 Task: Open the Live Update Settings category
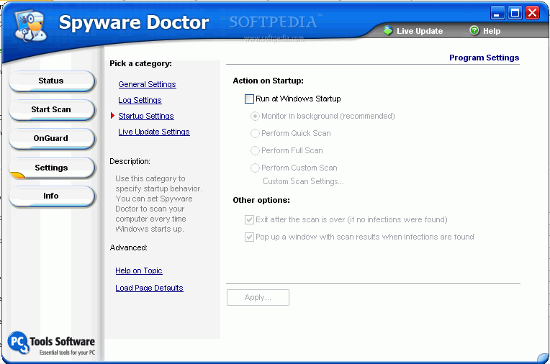(153, 132)
